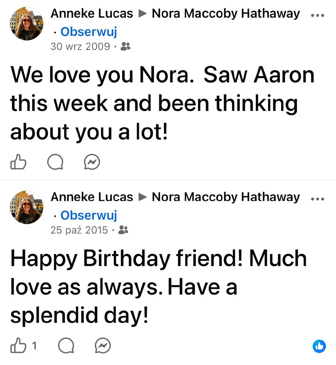
Task: Tap the friends audience icon beside 30 wrz 2009
Action: (126, 46)
